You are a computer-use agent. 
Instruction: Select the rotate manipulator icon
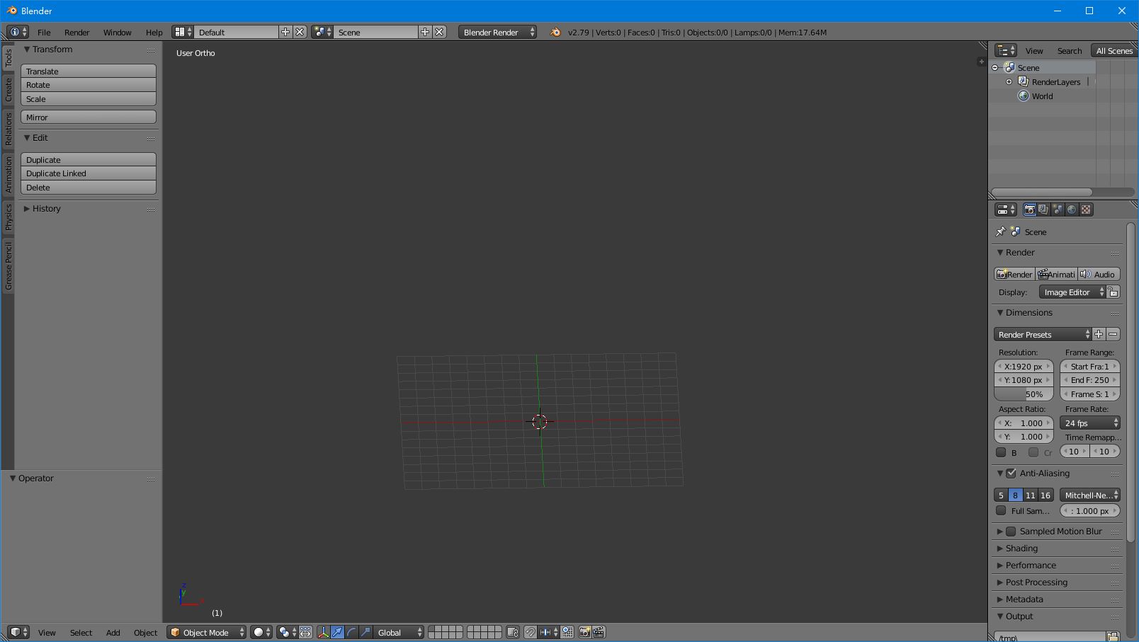pos(351,632)
